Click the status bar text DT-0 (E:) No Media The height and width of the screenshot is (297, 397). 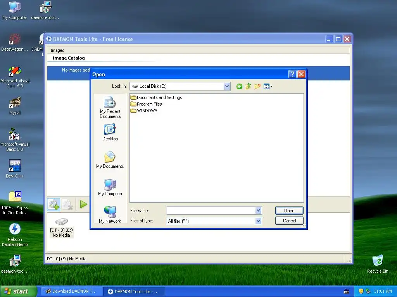(x=66, y=259)
